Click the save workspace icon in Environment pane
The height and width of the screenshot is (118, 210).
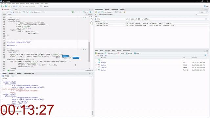pos(99,12)
